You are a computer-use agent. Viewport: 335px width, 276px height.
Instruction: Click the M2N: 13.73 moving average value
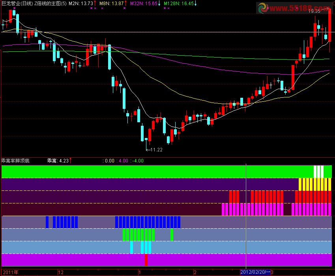pos(81,4)
